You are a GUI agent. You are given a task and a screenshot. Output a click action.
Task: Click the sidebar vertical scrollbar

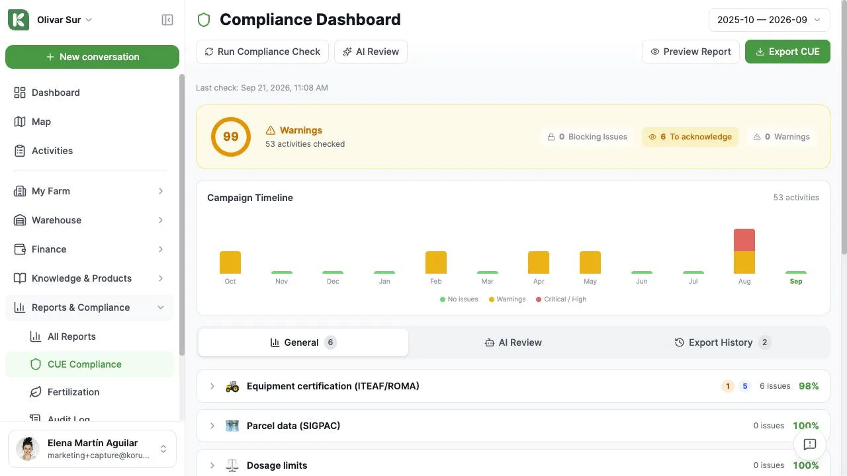(182, 215)
